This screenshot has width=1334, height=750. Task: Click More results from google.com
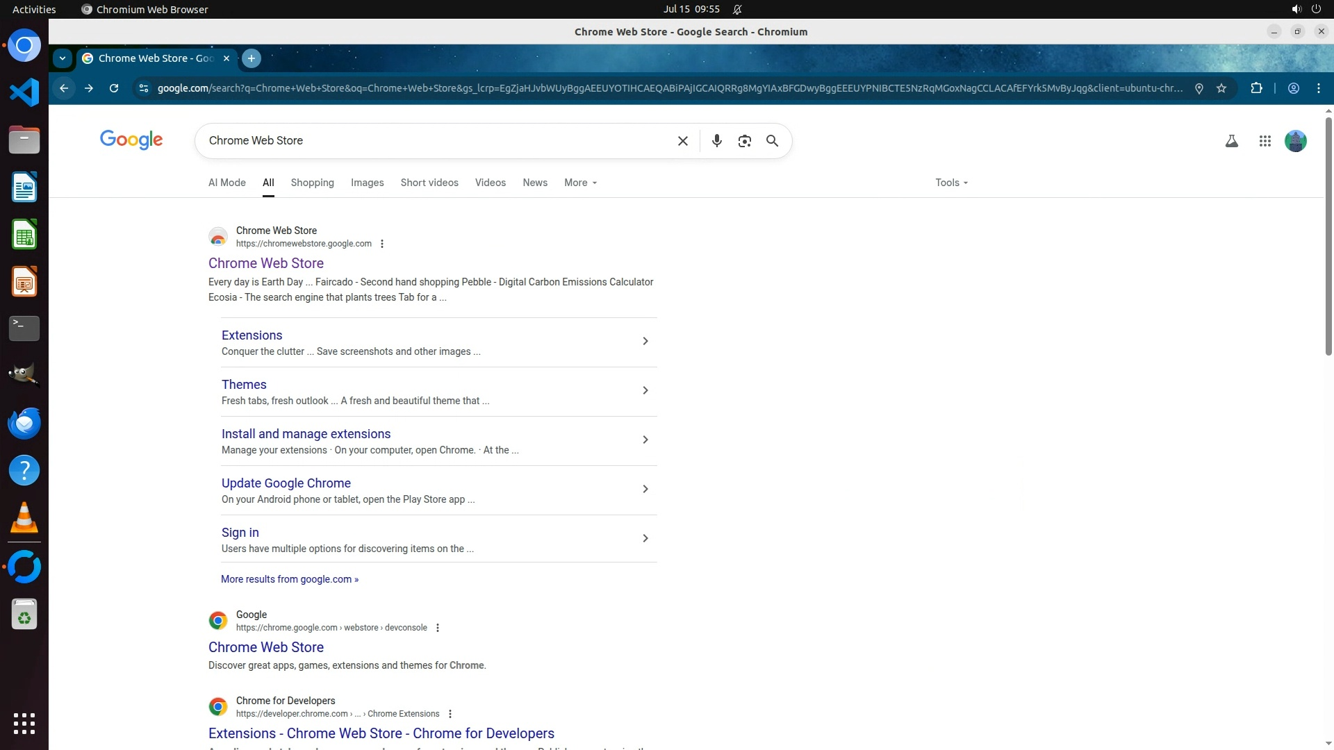290,579
